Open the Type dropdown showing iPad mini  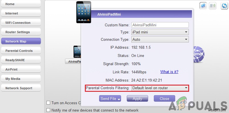click(x=160, y=32)
